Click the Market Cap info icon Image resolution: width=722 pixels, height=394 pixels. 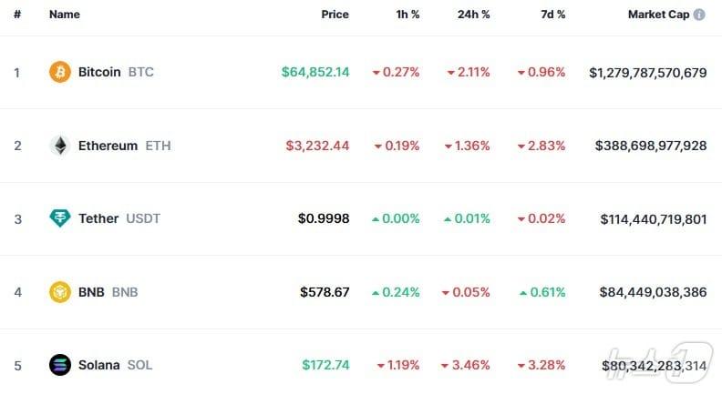coord(699,15)
